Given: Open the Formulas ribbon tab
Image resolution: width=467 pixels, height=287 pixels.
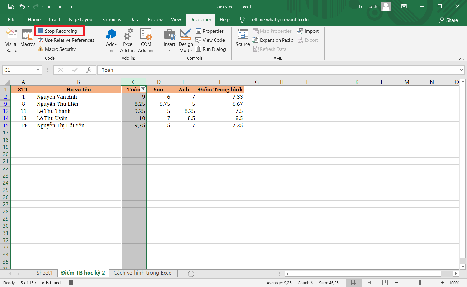Looking at the screenshot, I should coord(111,20).
